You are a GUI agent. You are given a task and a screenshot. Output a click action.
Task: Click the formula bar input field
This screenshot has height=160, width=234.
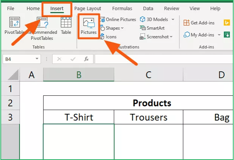click(x=162, y=59)
